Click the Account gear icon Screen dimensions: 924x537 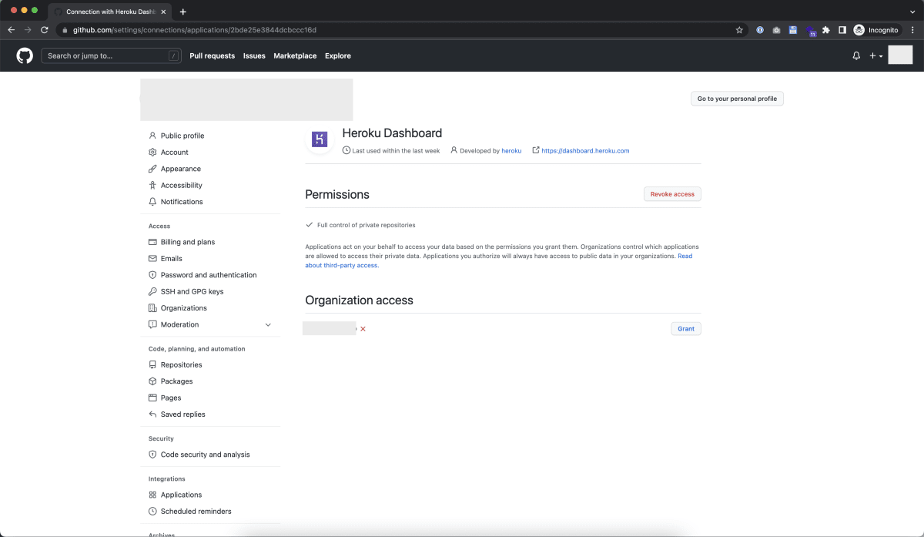tap(152, 153)
